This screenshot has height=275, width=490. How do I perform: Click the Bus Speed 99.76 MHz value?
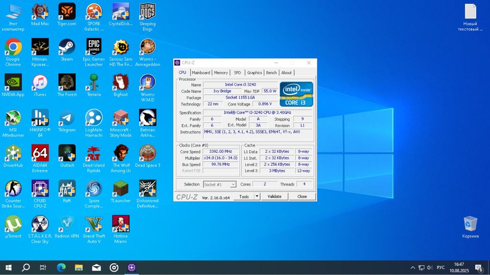220,164
